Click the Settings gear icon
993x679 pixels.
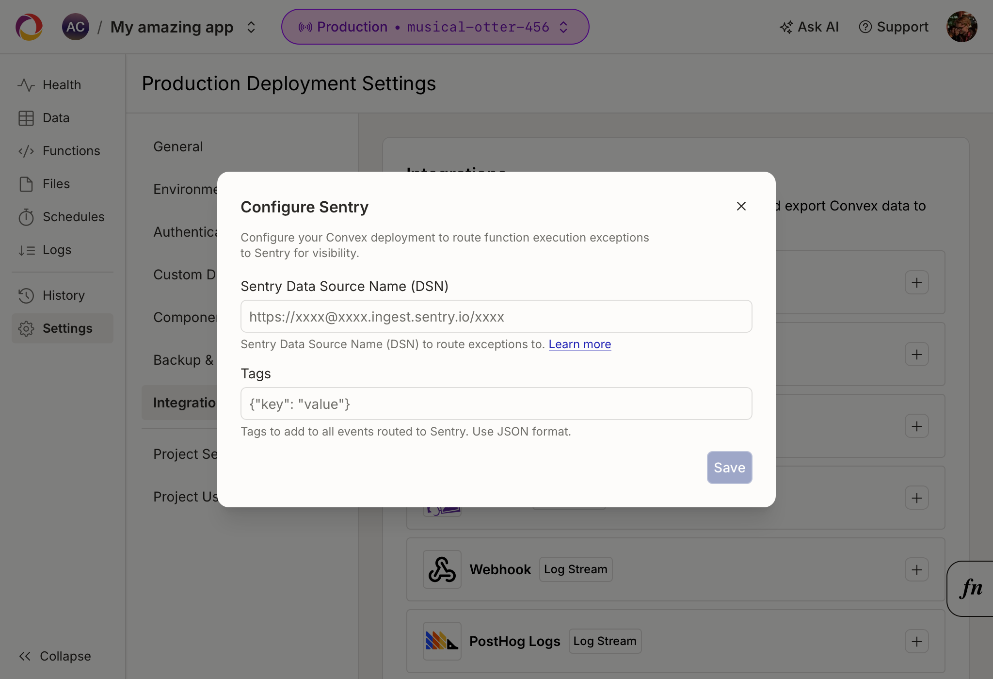point(26,328)
